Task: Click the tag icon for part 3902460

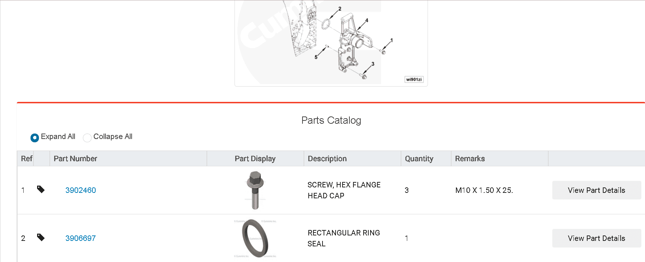Action: pos(41,189)
